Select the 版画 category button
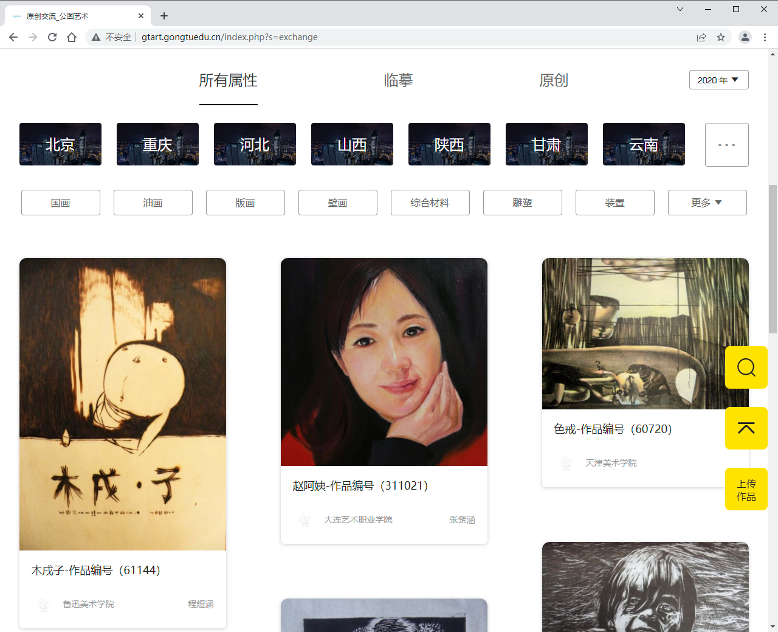Image resolution: width=778 pixels, height=632 pixels. point(246,203)
